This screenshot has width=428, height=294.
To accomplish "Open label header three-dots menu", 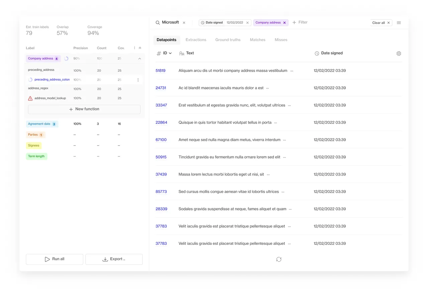I will (x=134, y=48).
